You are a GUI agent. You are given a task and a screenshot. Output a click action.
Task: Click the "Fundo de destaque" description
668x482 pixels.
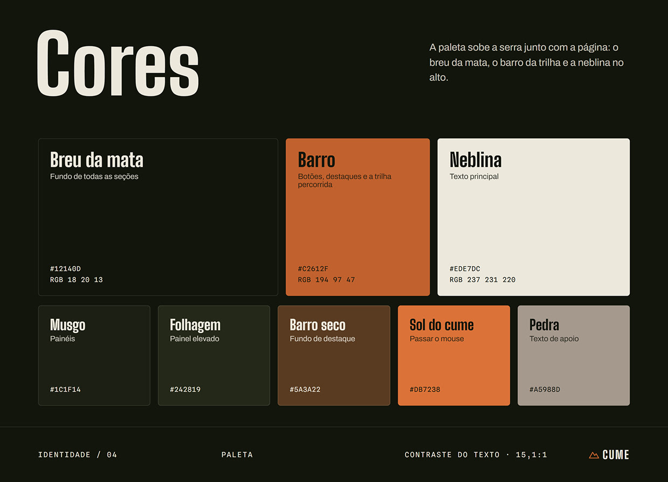(x=323, y=339)
